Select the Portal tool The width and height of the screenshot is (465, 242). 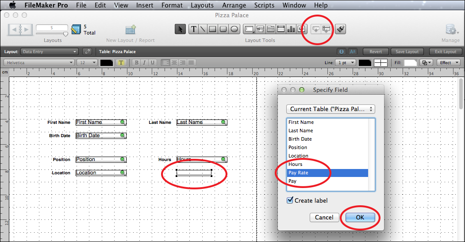point(281,29)
